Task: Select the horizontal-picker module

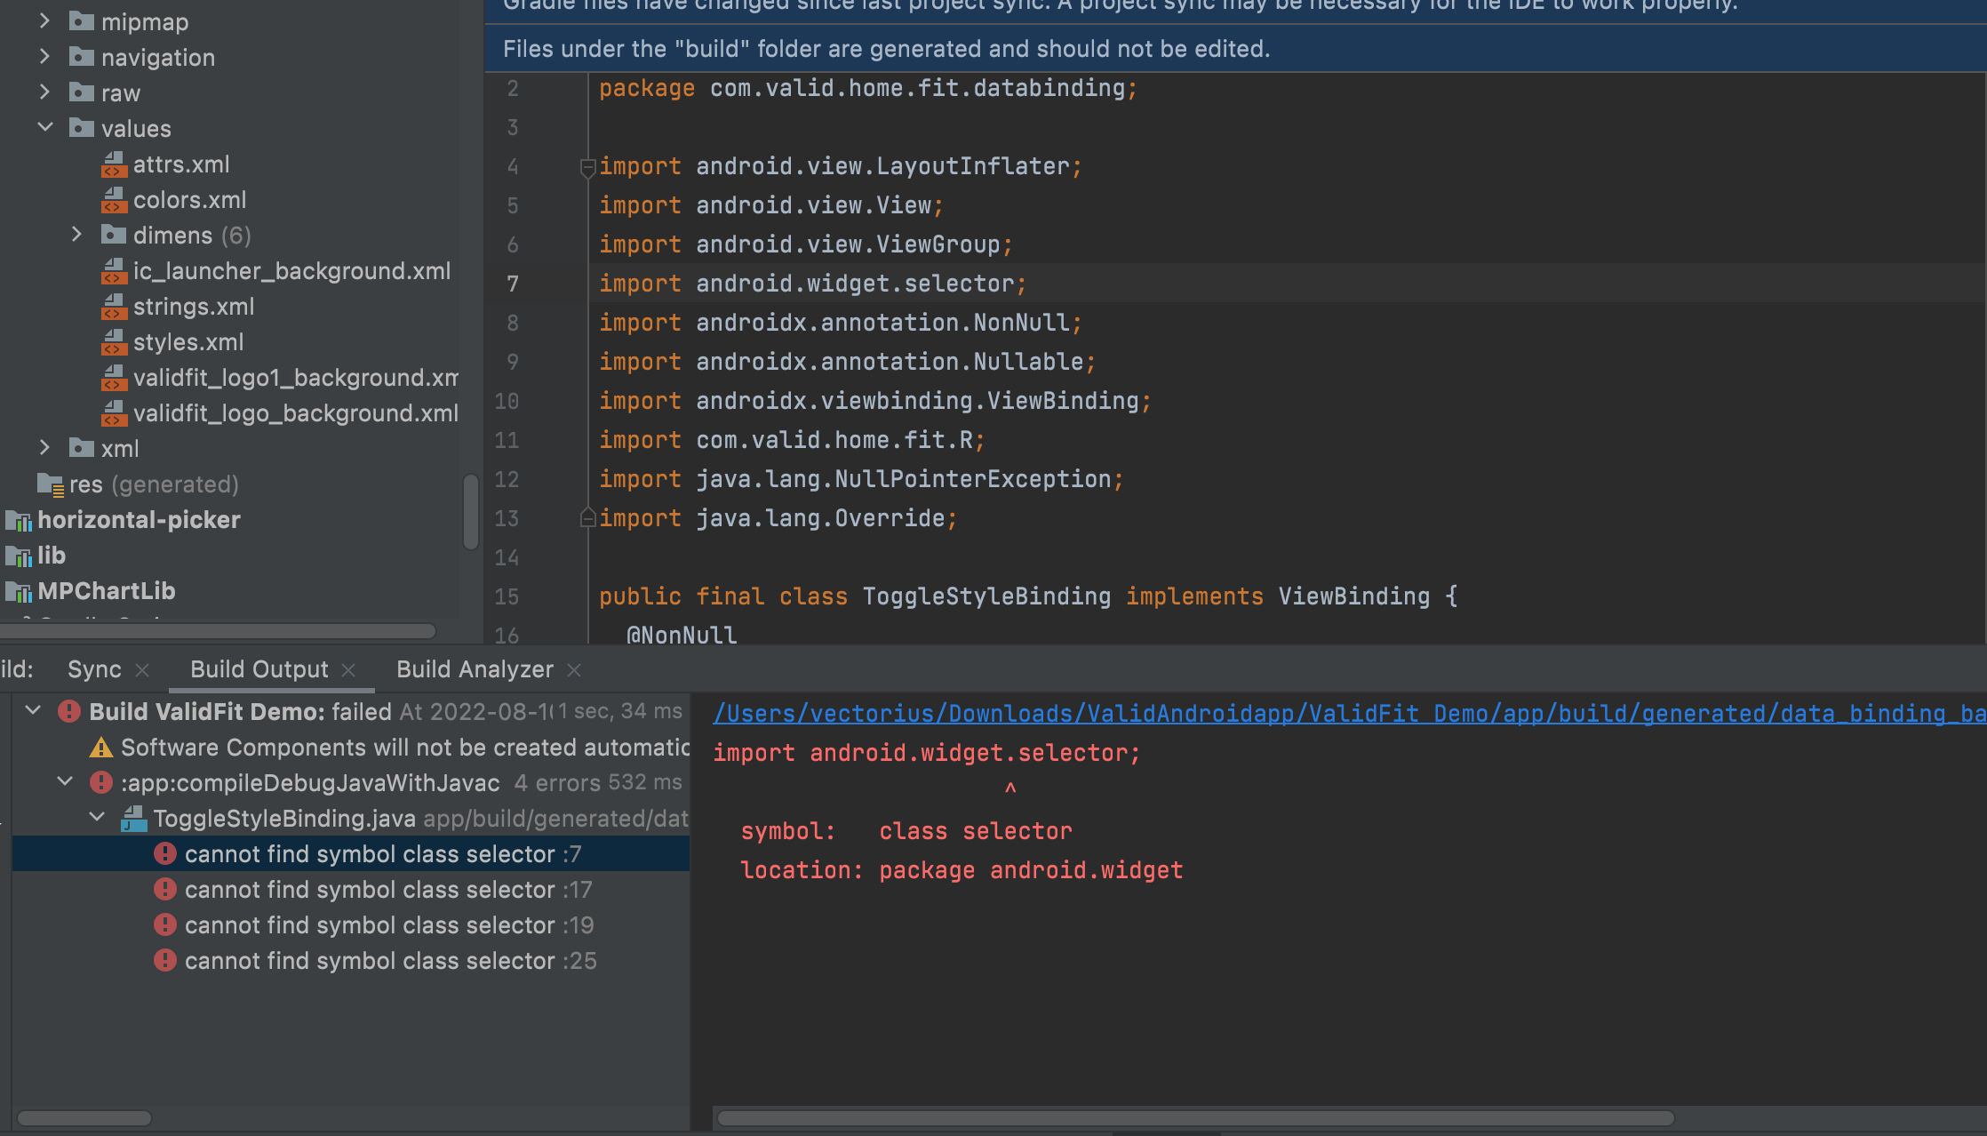Action: coord(139,520)
